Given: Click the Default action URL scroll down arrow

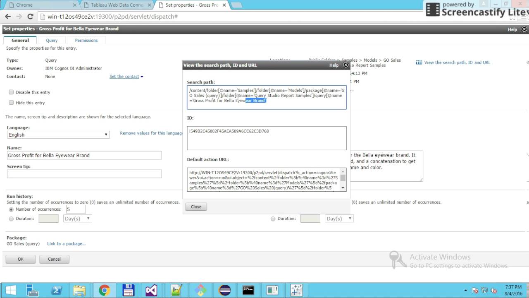Looking at the screenshot, I should point(343,188).
